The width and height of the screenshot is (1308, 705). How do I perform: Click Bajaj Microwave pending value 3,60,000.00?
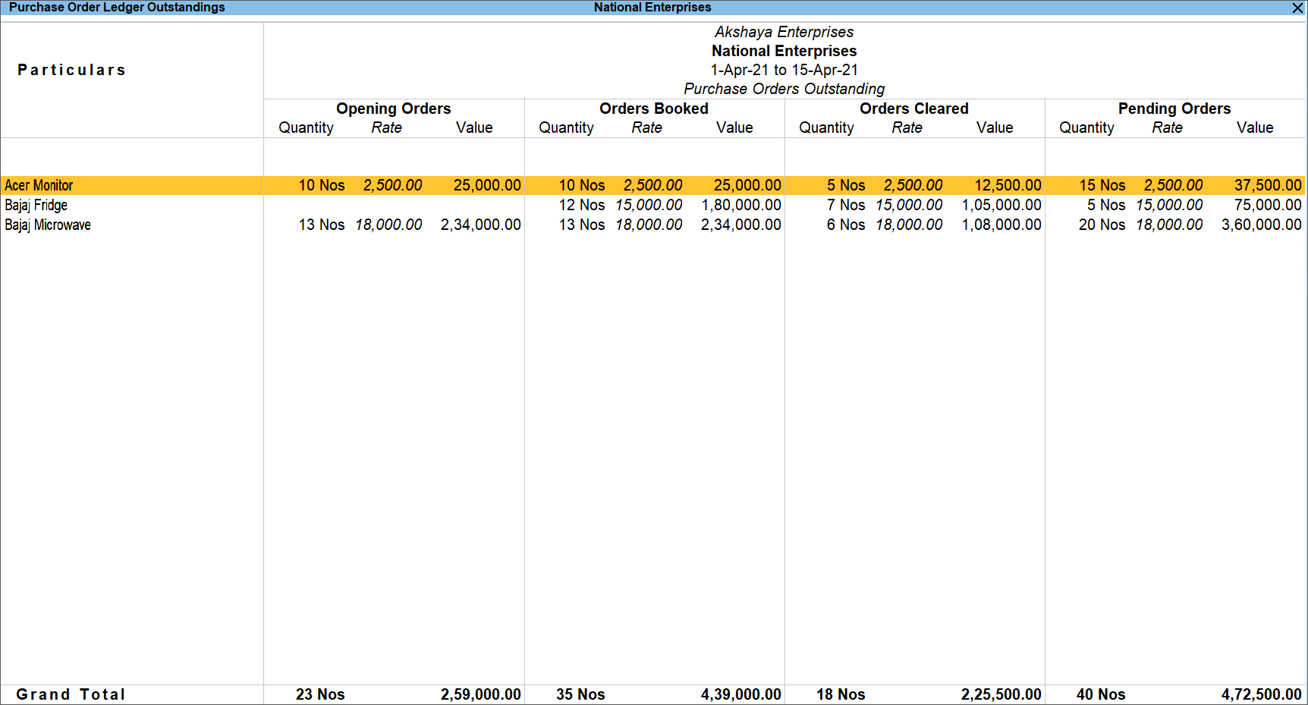1262,225
